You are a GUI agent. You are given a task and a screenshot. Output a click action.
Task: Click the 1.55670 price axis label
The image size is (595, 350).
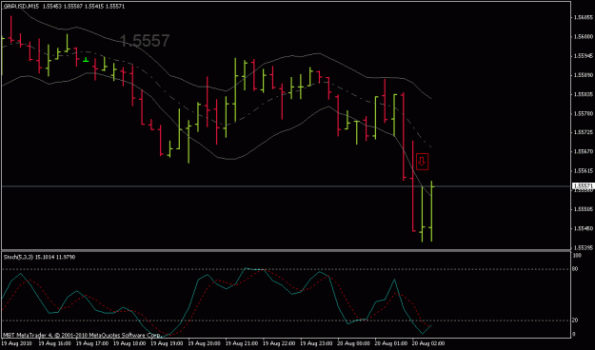(x=584, y=151)
